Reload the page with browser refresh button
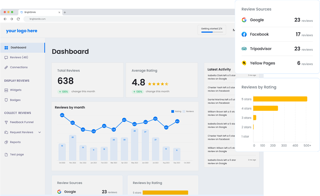The image size is (320, 196). 18,19
